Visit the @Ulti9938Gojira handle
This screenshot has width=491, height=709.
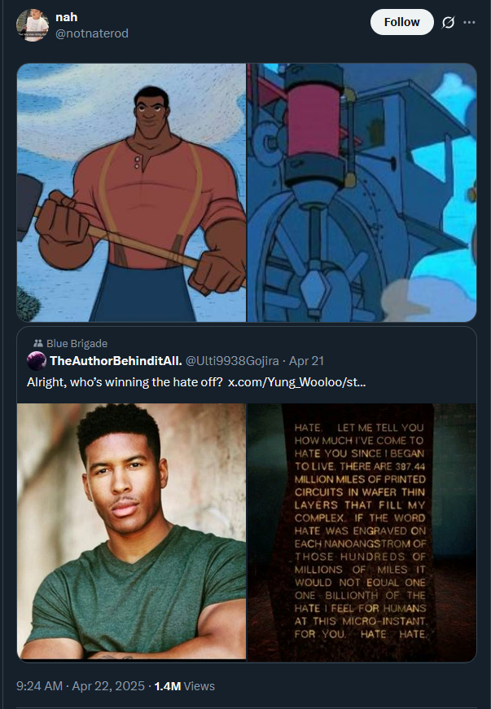click(232, 361)
